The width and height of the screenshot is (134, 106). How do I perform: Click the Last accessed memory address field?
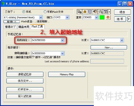(x=107, y=61)
